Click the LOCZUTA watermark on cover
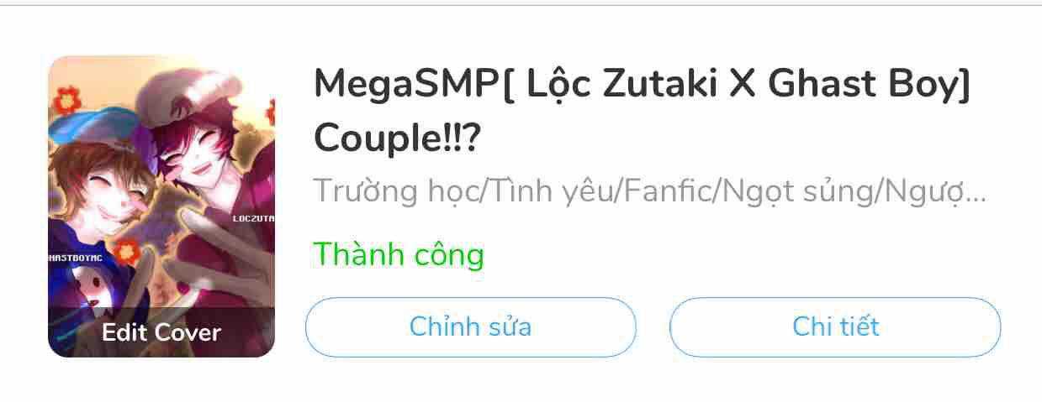Screen dimensions: 1042x402 click(253, 218)
